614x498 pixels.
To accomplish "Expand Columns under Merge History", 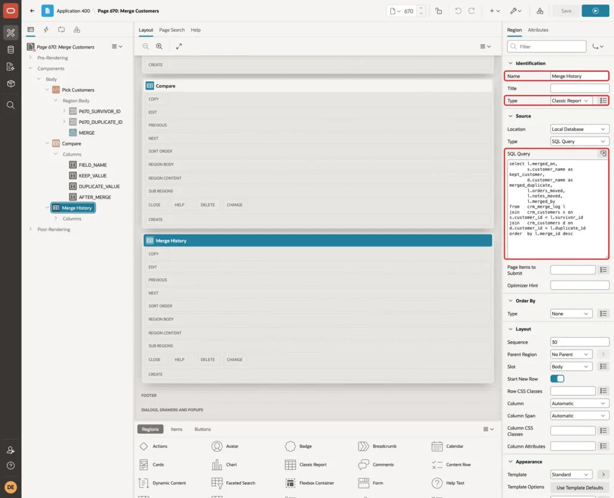I will [x=56, y=218].
